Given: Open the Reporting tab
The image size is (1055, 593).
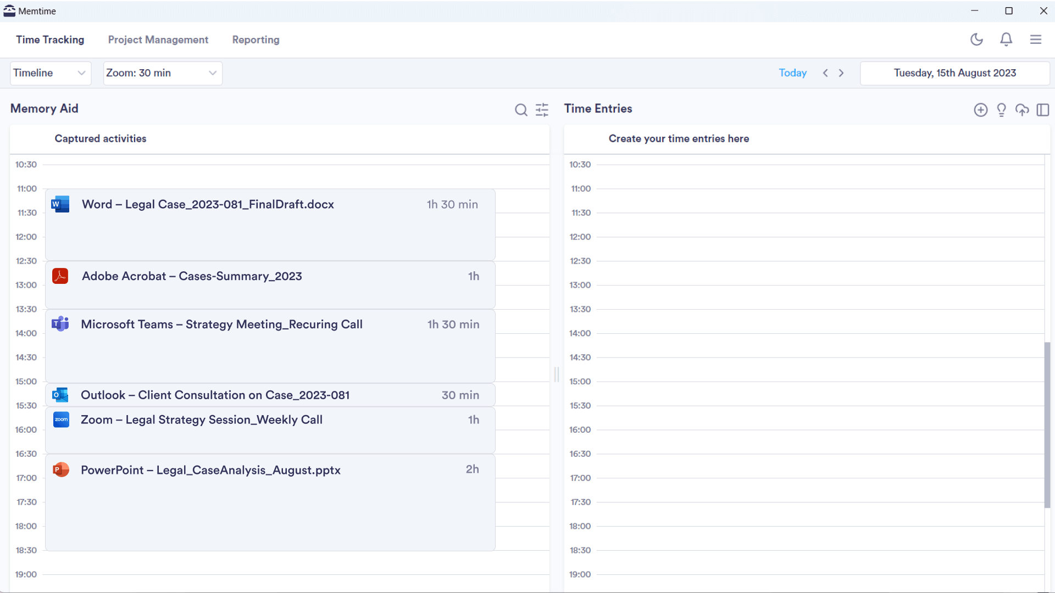Looking at the screenshot, I should pyautogui.click(x=256, y=40).
